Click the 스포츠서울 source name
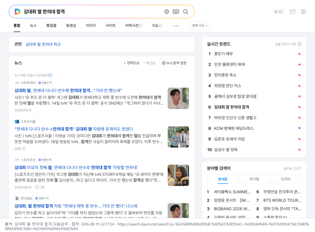Image resolution: width=315 pixels, height=232 pixels. click(x=28, y=122)
